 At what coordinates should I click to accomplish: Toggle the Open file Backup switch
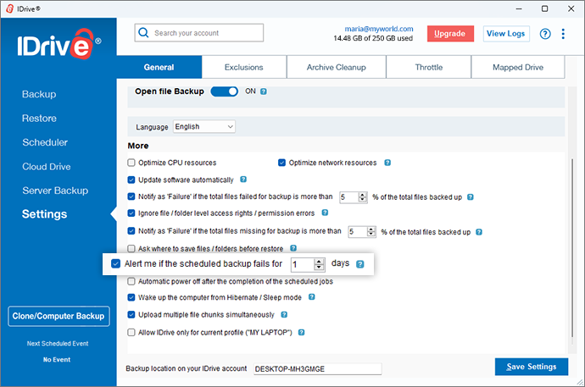pyautogui.click(x=224, y=91)
